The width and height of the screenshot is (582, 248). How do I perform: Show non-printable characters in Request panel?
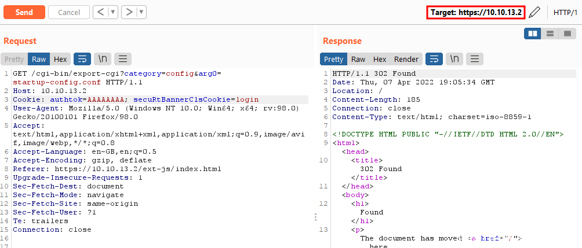[x=103, y=59]
